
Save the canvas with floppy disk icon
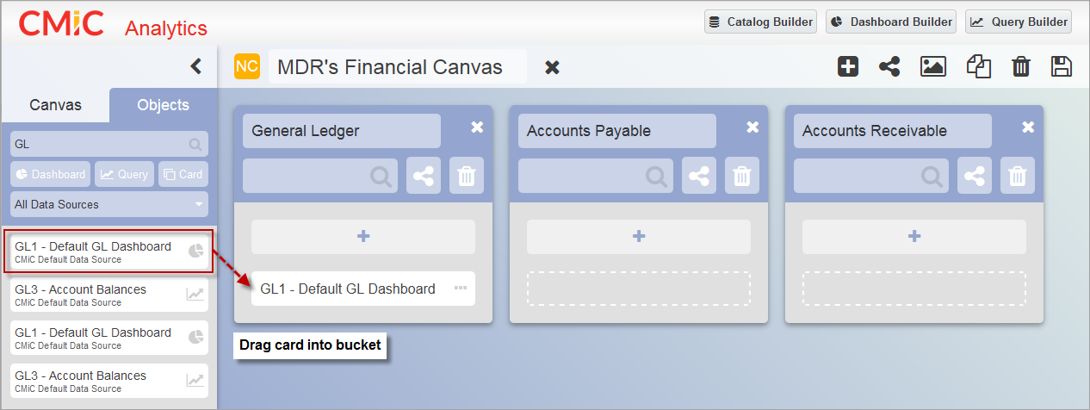1062,66
